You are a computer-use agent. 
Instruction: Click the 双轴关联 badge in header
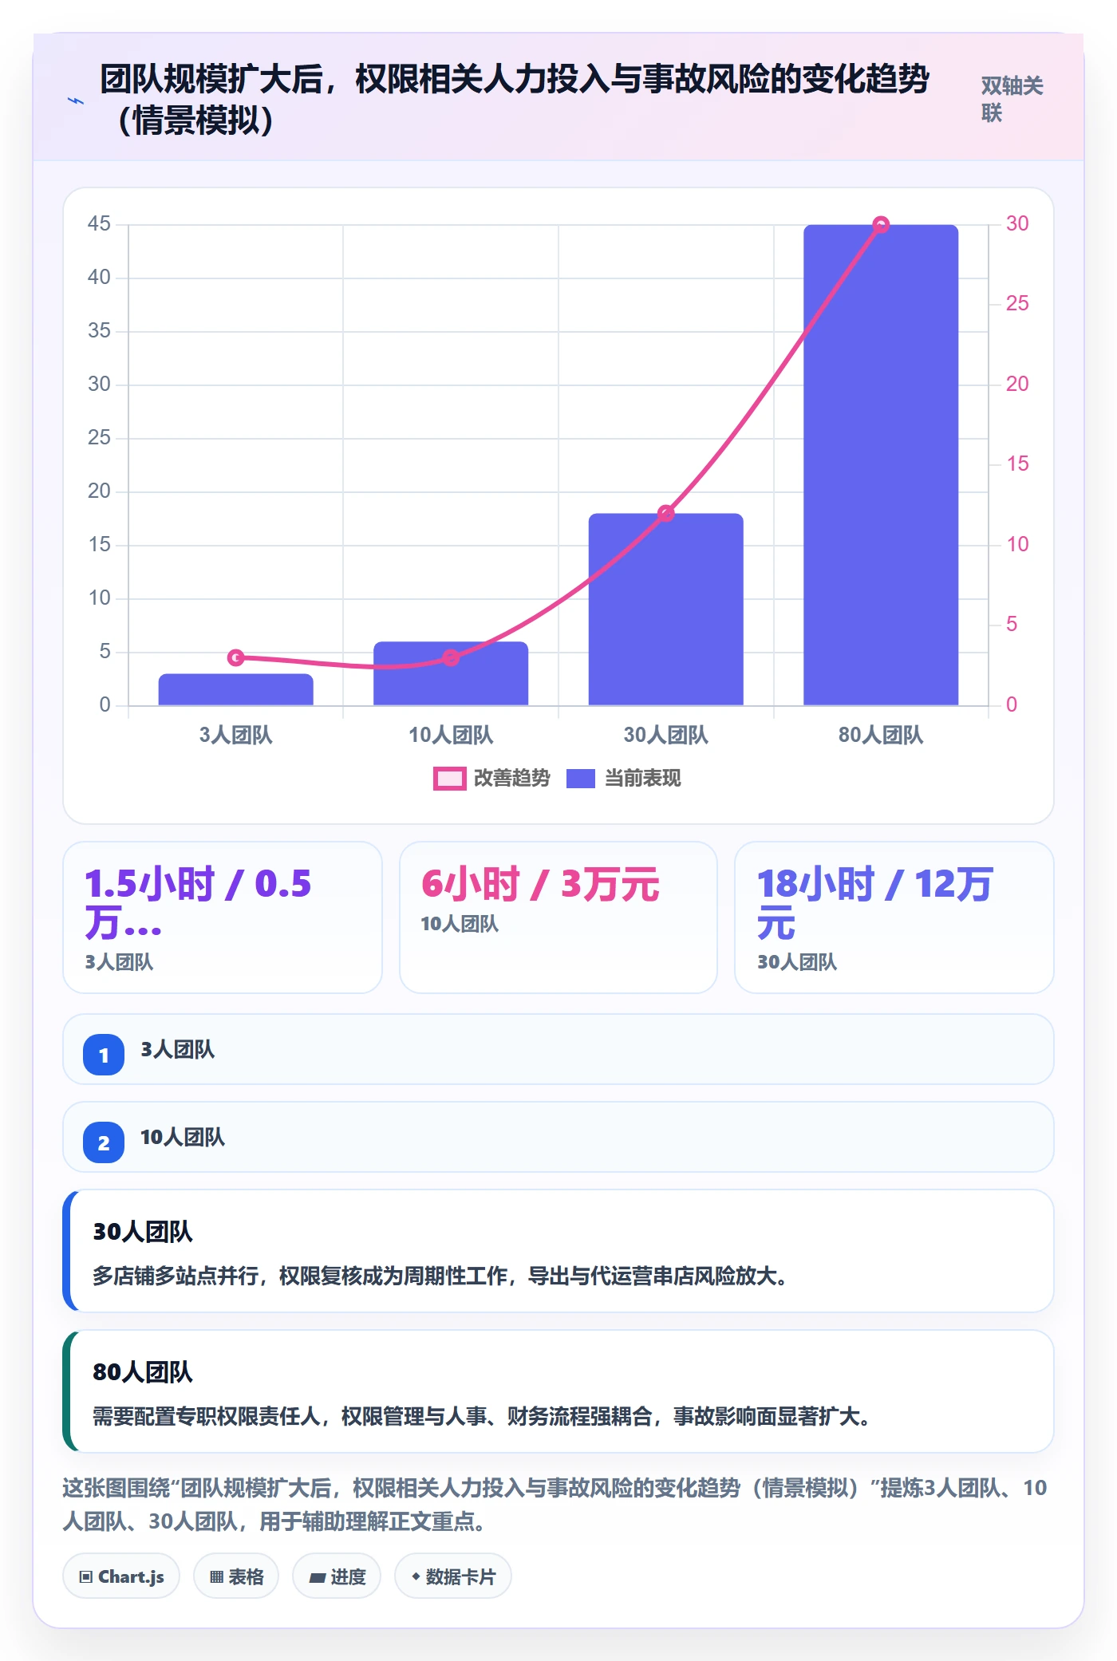(1012, 99)
